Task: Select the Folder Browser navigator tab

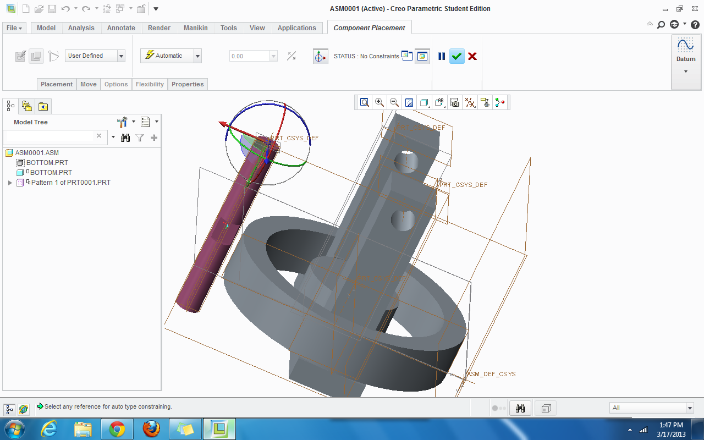Action: [26, 106]
